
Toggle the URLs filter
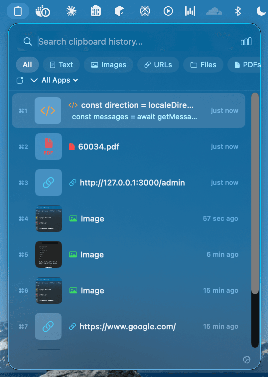click(x=158, y=65)
